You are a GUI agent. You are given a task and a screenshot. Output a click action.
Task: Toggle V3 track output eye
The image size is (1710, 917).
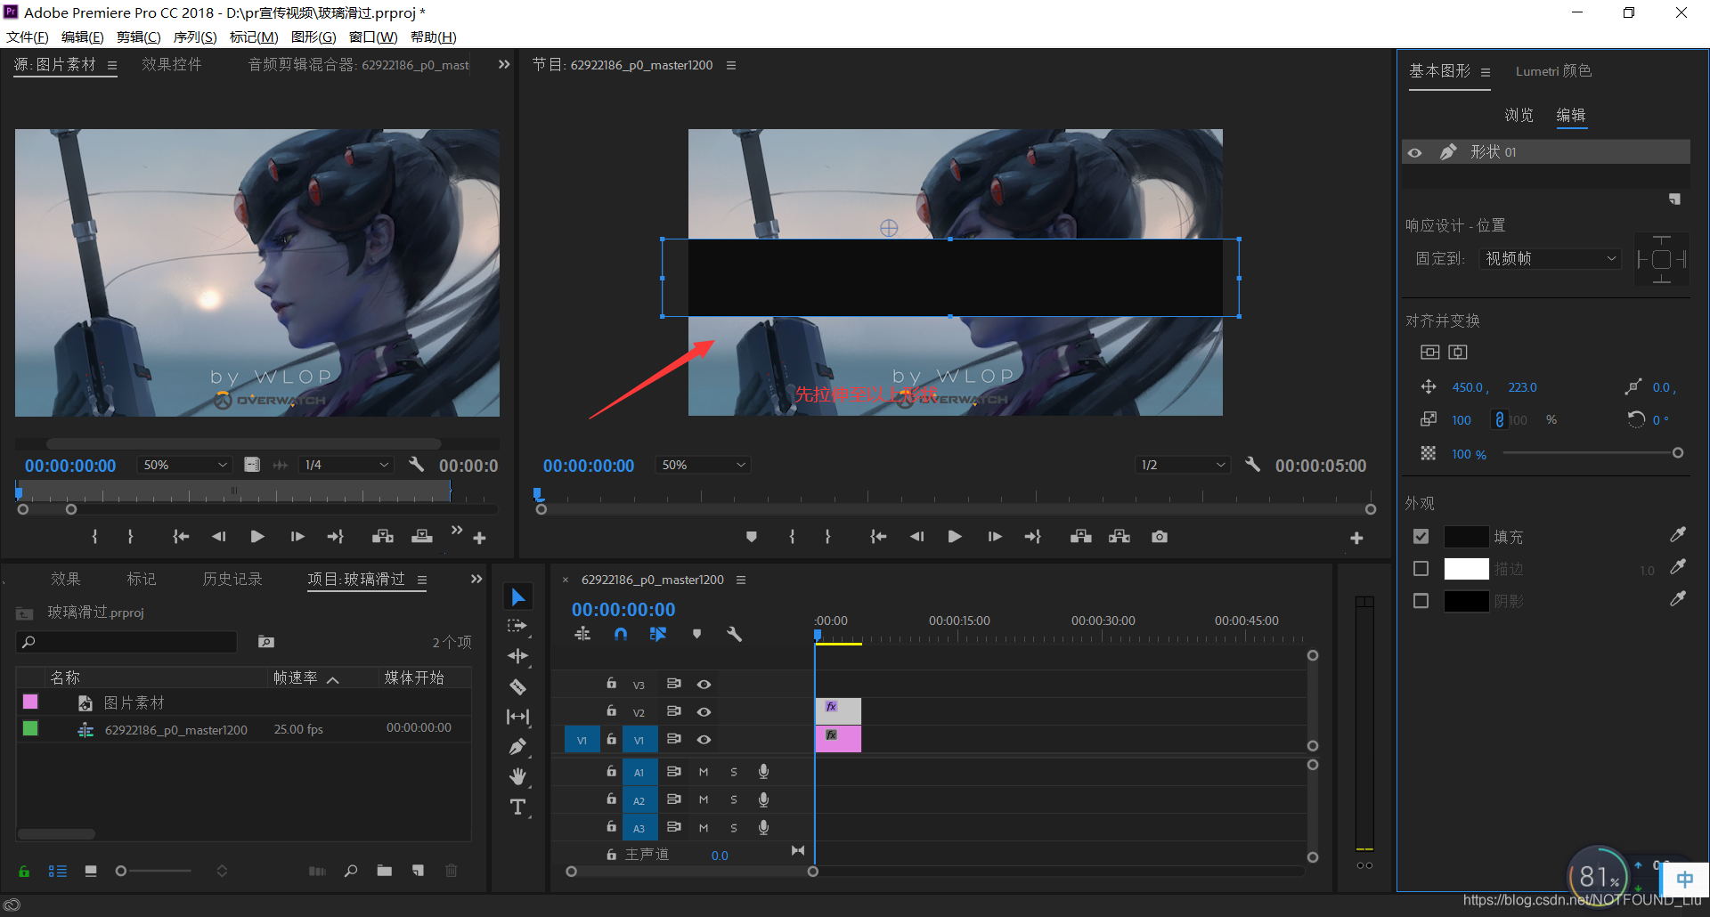point(704,685)
